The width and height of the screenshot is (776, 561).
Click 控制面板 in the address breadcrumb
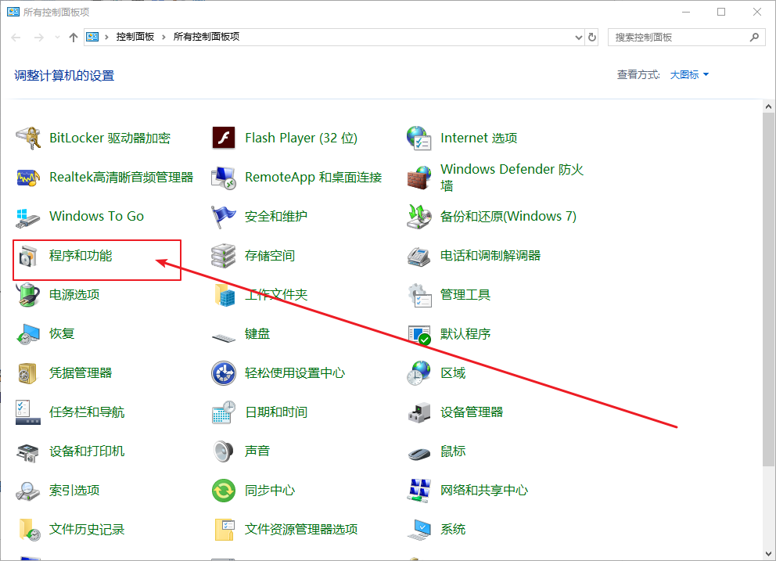click(x=135, y=37)
